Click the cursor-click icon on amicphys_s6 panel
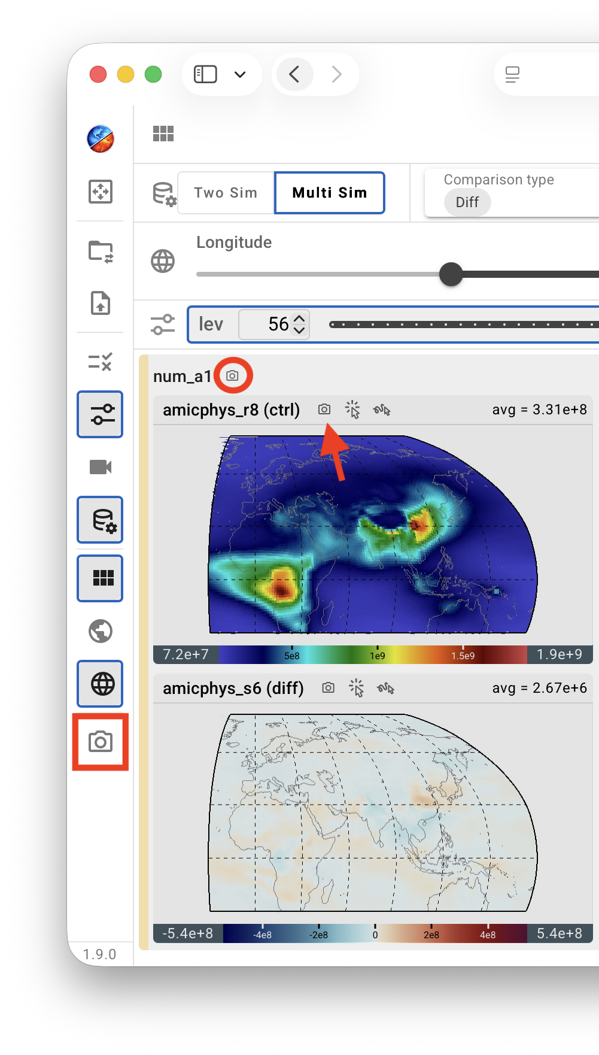 click(x=357, y=688)
